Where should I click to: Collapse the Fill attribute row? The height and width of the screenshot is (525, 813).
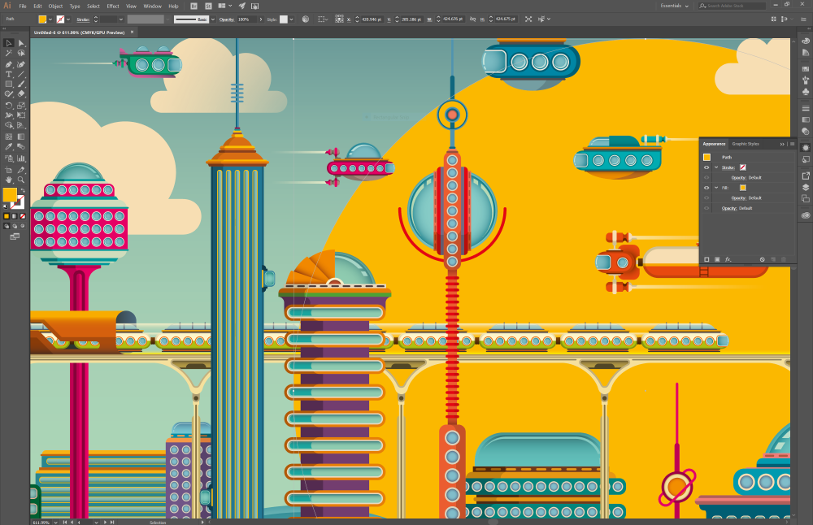716,188
